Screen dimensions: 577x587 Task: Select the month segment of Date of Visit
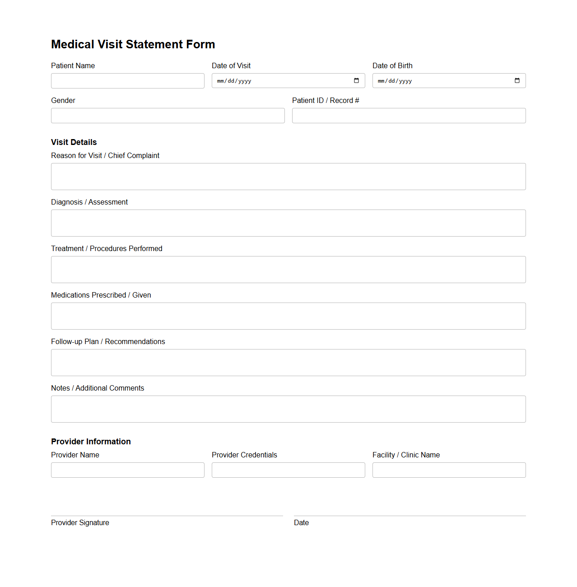point(220,81)
